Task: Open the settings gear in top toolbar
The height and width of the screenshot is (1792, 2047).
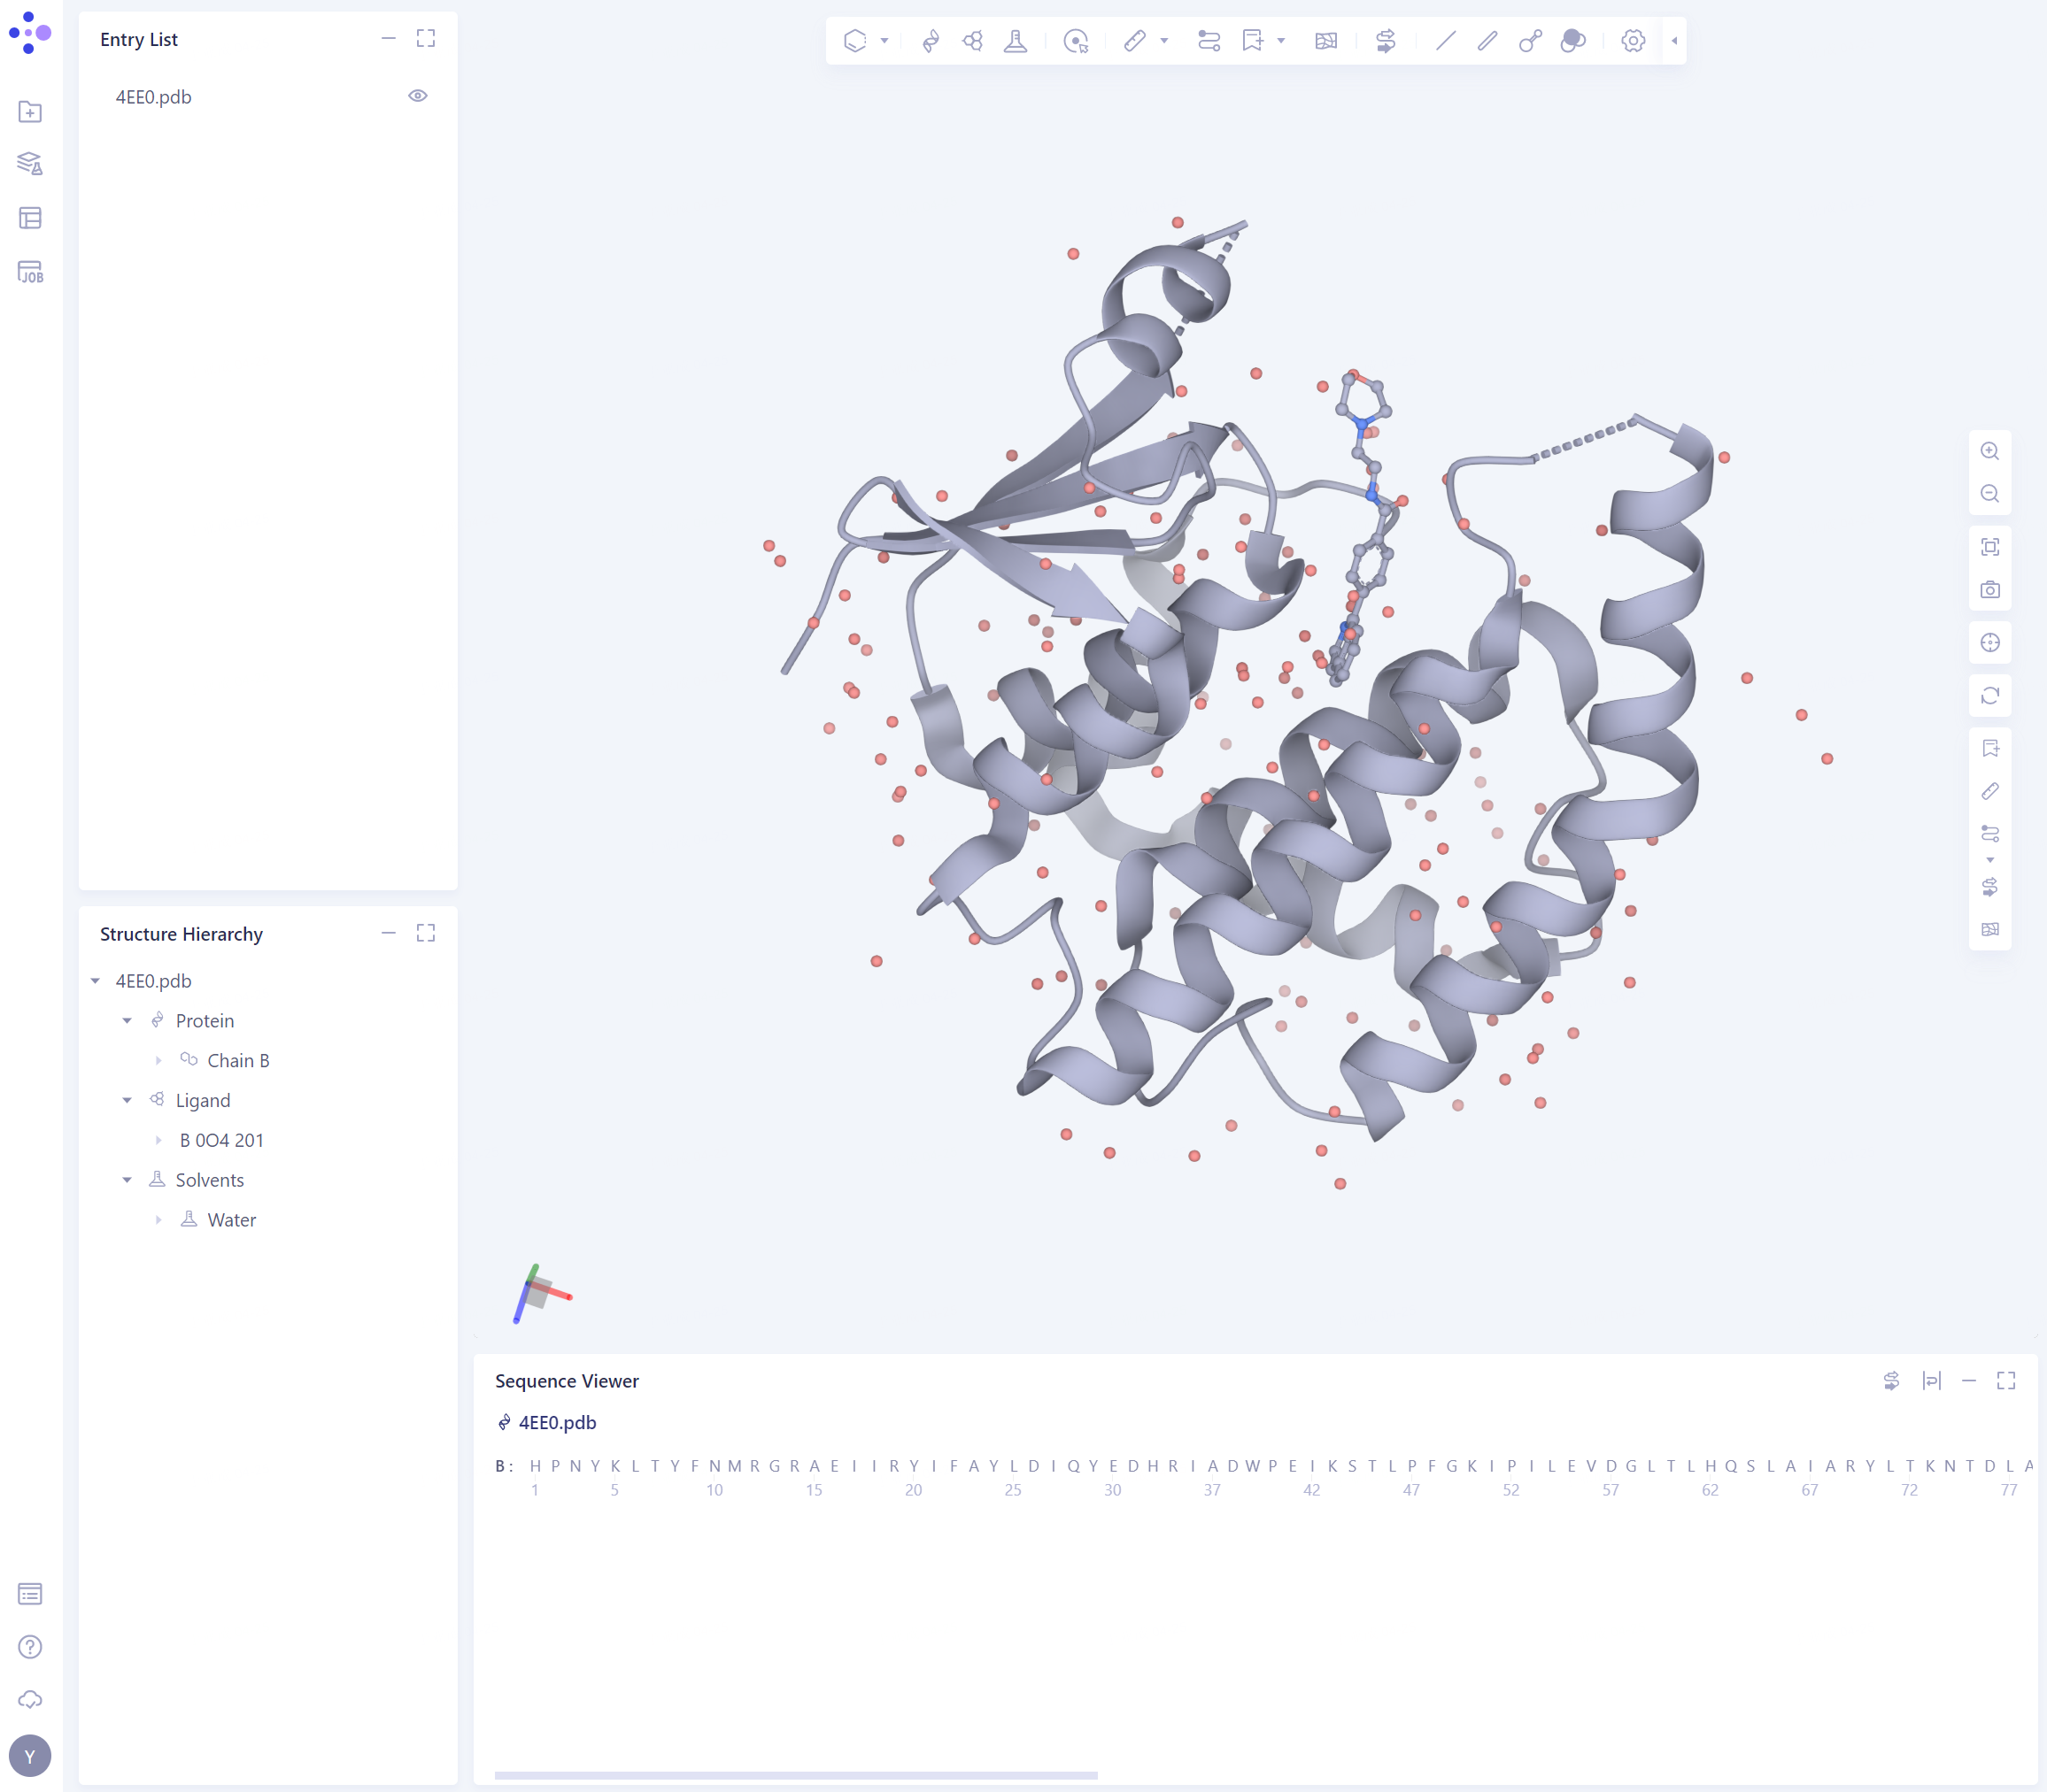Action: pos(1633,41)
